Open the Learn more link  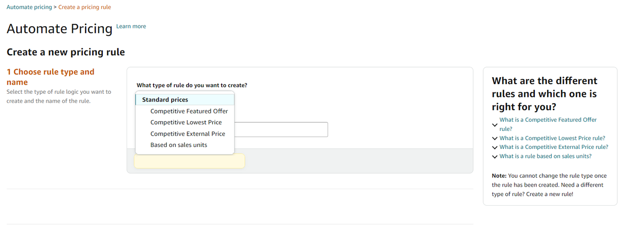[131, 26]
